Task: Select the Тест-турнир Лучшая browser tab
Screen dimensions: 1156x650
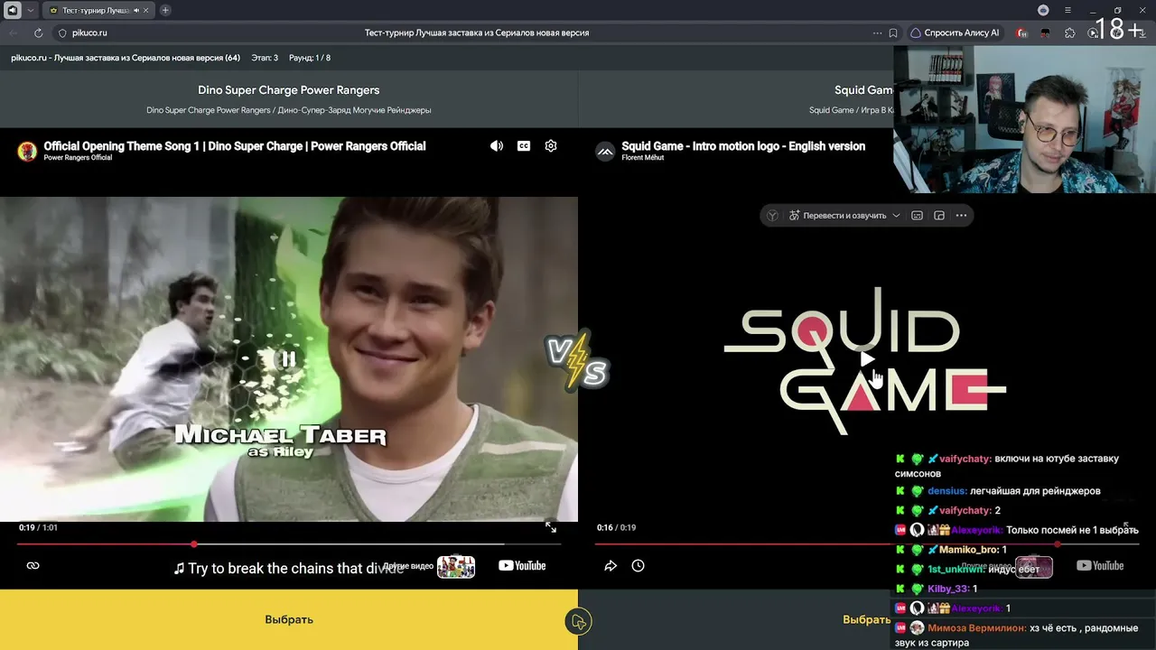Action: pyautogui.click(x=98, y=10)
